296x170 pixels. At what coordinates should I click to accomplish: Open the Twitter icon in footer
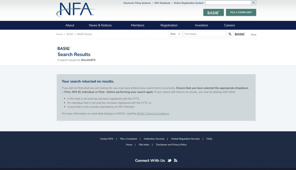[x=169, y=161]
